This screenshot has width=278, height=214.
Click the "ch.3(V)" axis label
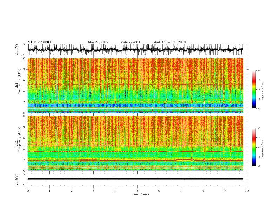point(17,179)
